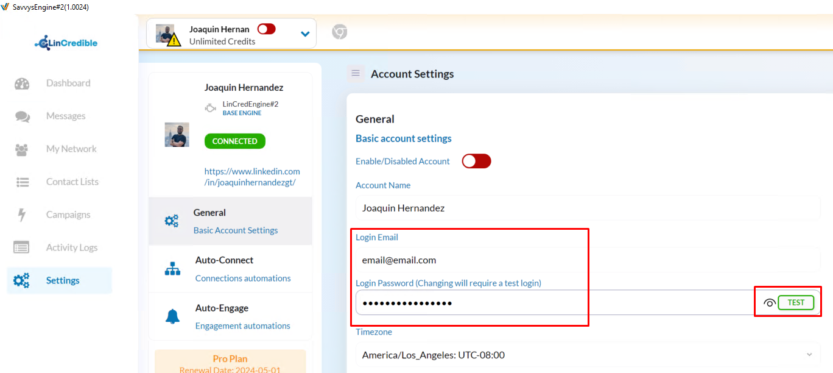833x373 pixels.
Task: Click the Auto-Connect hierarchy icon
Action: (173, 269)
